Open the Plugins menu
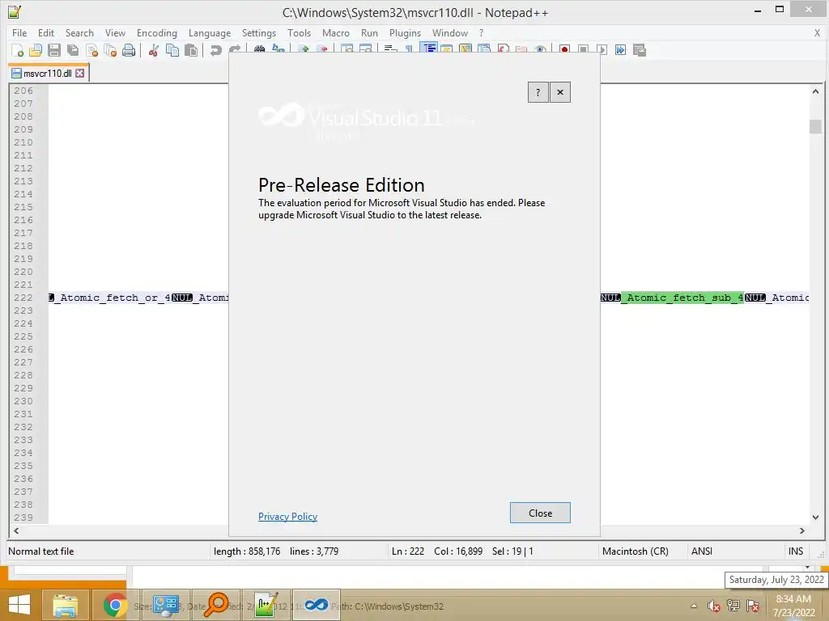829x621 pixels. (405, 32)
